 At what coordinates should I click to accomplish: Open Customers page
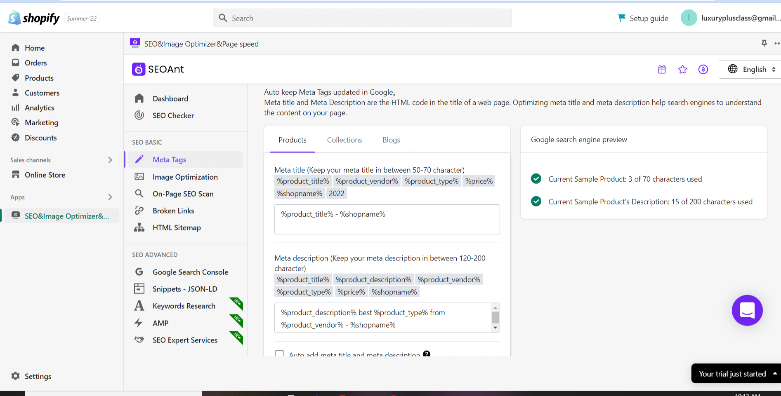pos(42,93)
